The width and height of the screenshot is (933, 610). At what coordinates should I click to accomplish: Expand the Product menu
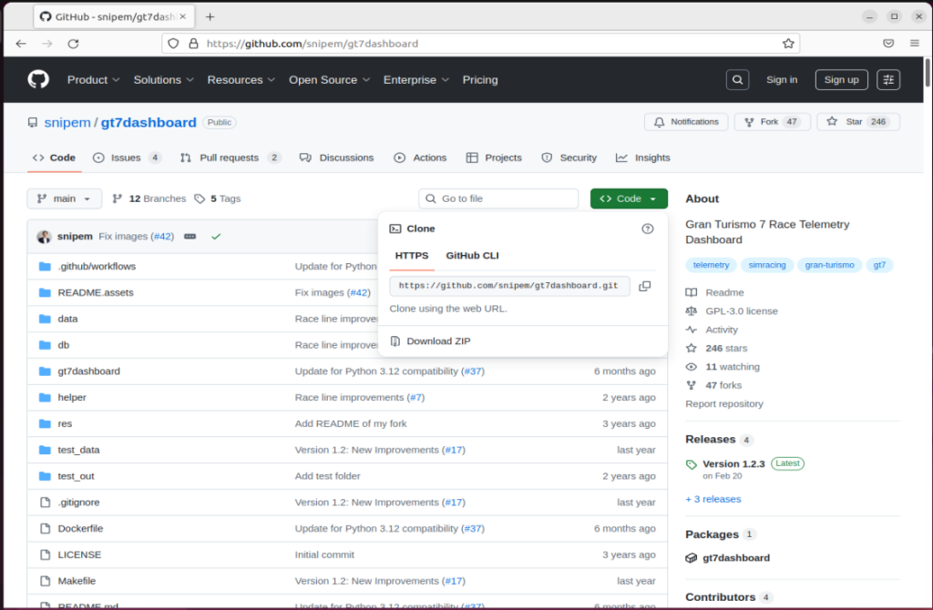[x=94, y=80]
